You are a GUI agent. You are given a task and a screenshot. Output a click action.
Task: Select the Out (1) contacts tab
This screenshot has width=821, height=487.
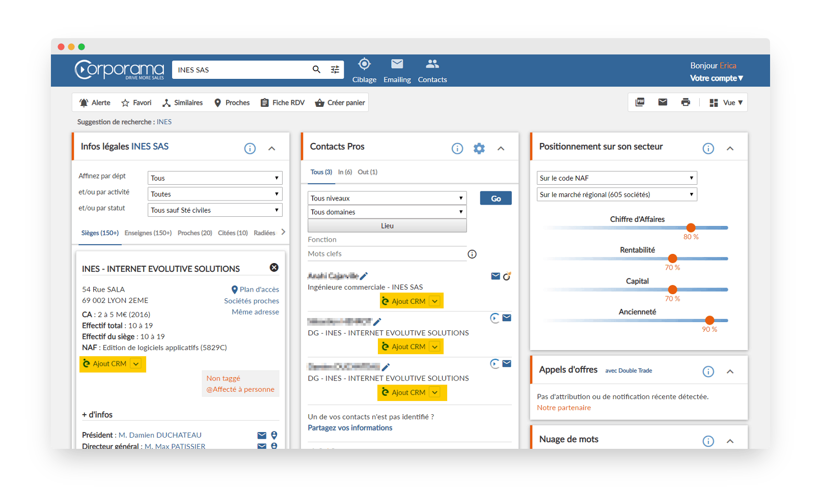point(368,172)
